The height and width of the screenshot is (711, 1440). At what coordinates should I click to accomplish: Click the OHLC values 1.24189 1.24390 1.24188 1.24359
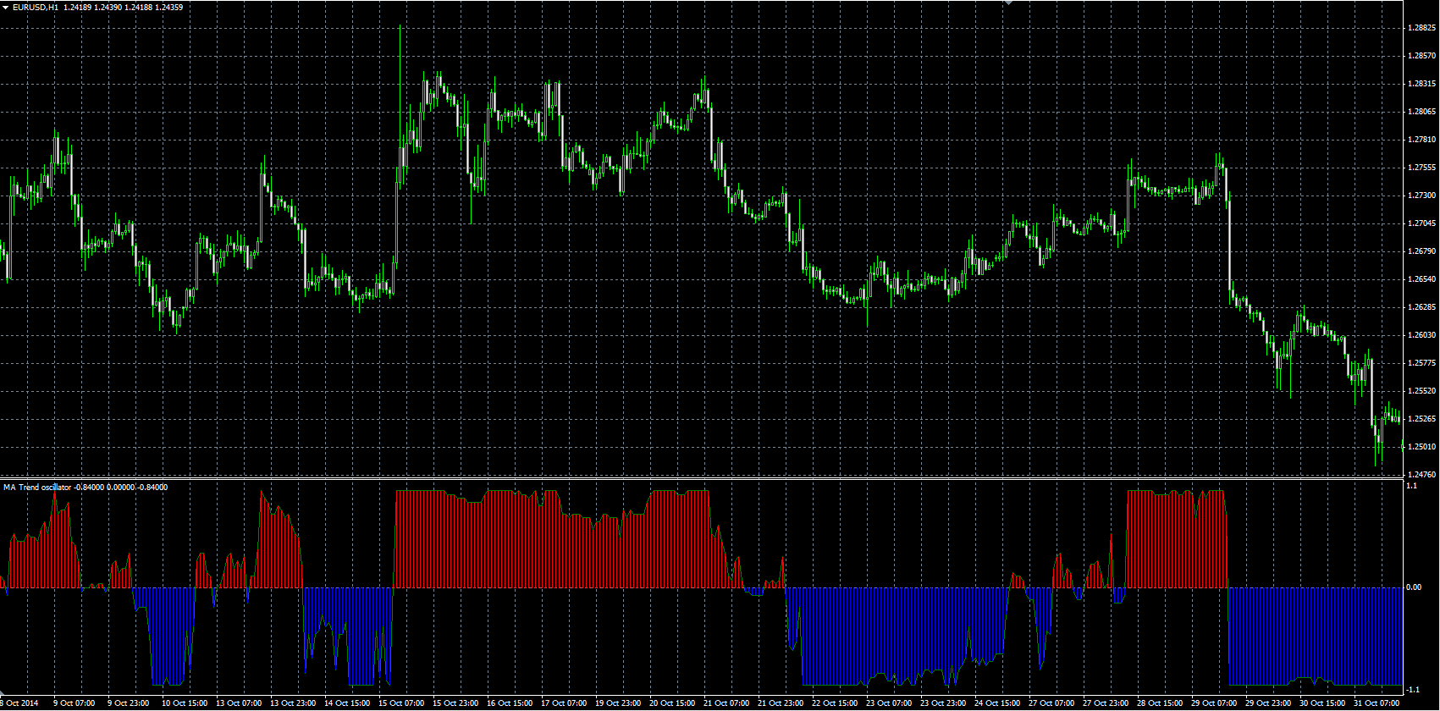(x=123, y=7)
